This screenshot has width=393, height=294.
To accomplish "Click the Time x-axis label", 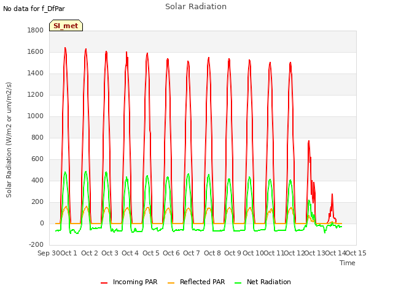I will tap(348, 263).
